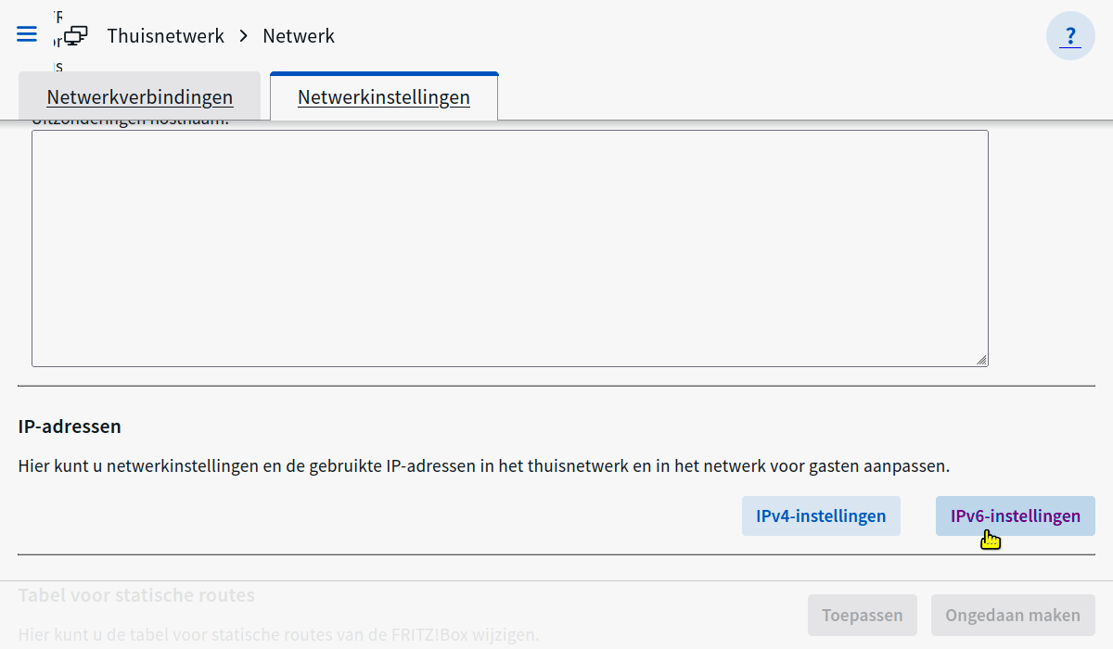Open IPv6-instellingen
Screen dimensions: 1113x649
pyautogui.click(x=1015, y=516)
